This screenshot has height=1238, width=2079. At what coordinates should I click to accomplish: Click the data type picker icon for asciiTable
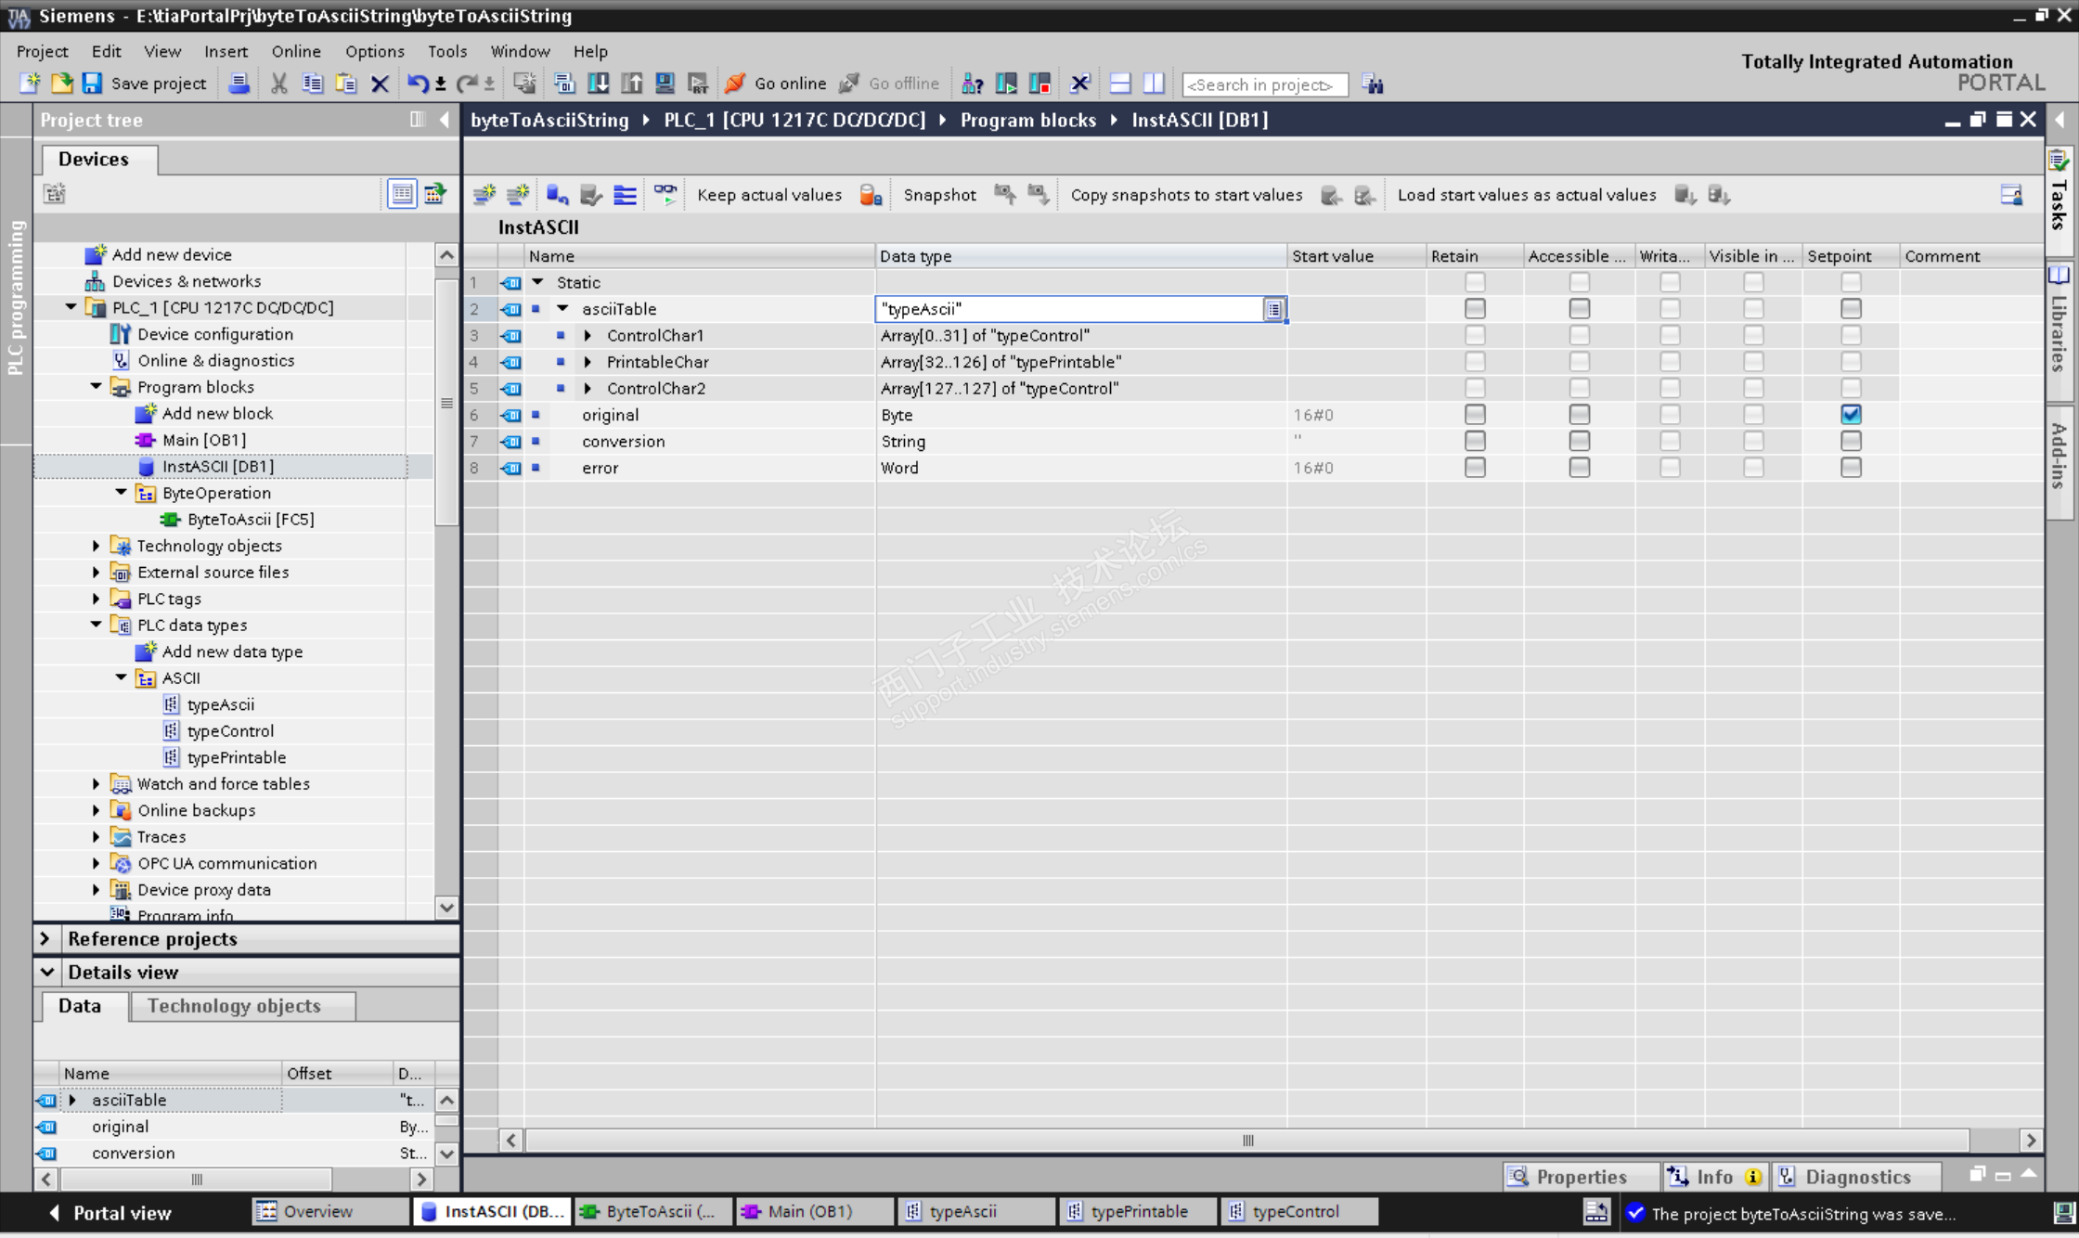(x=1273, y=310)
